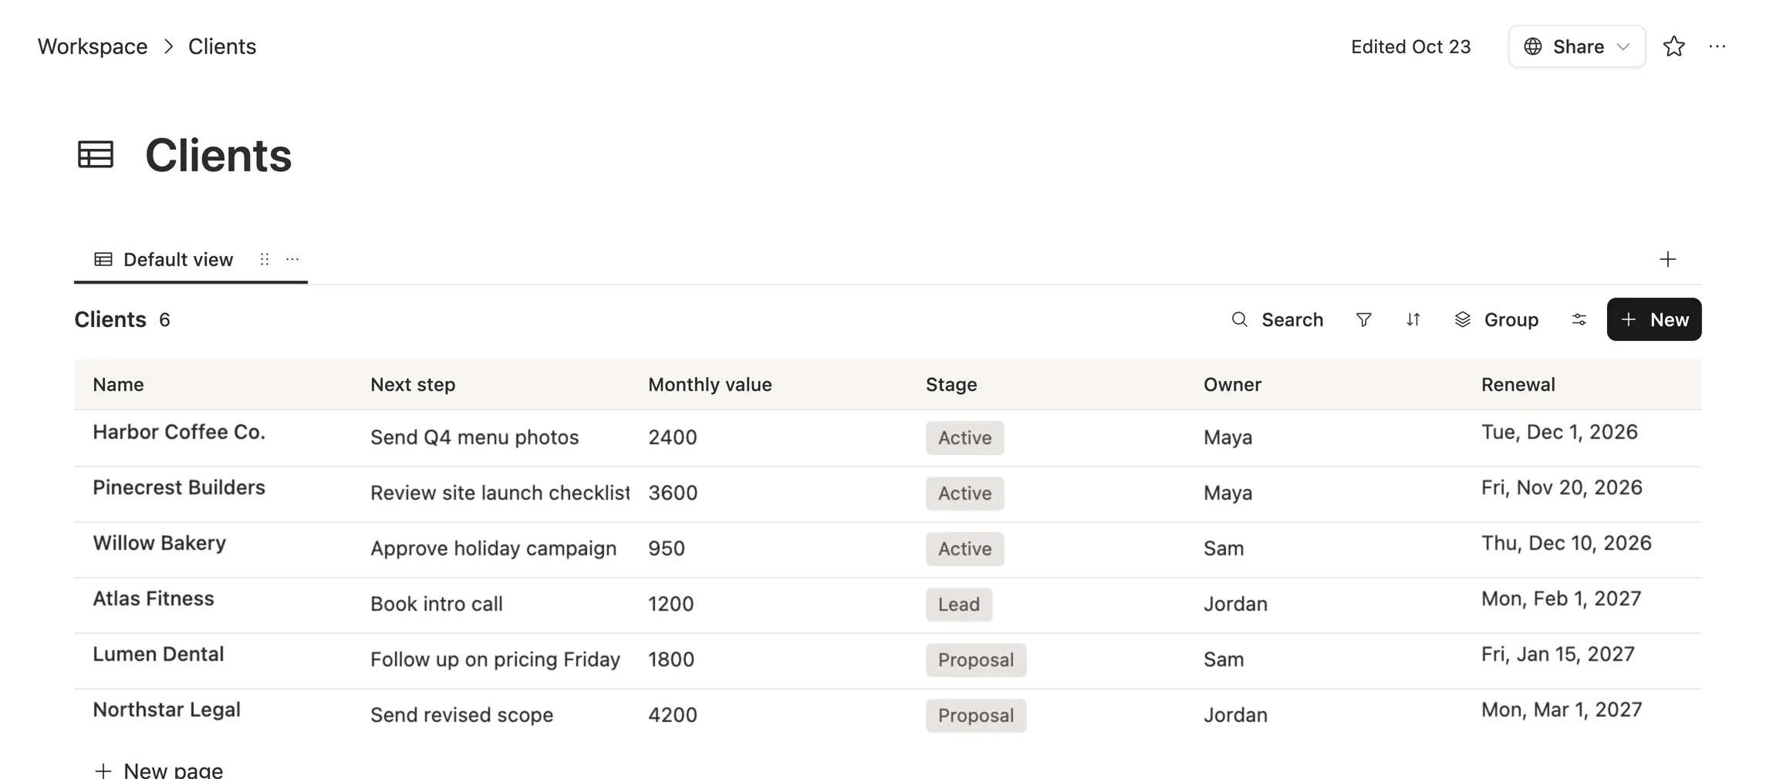This screenshot has height=779, width=1776.
Task: Open the sort arrows icon
Action: (1413, 319)
